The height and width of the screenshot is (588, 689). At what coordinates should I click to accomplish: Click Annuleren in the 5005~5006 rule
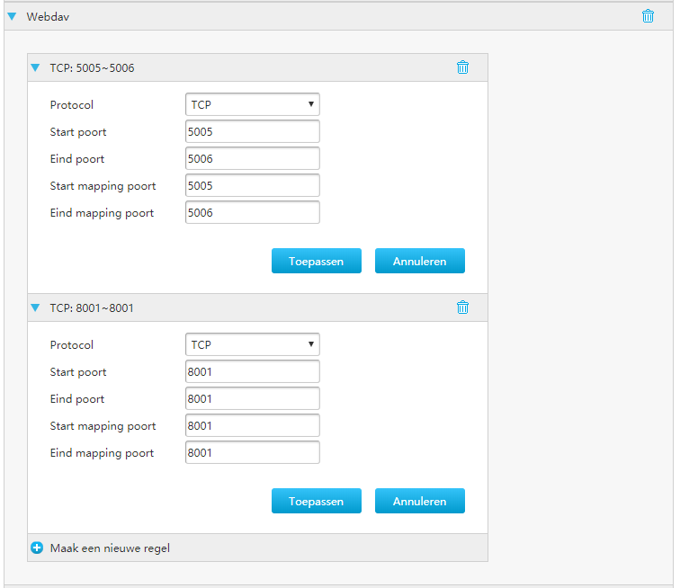(420, 261)
